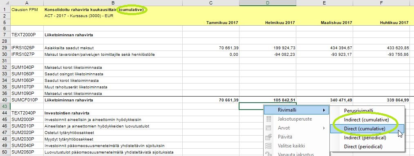414x156 pixels.
Task: Pick the Direct (periodical) entry
Action: pos(363,147)
